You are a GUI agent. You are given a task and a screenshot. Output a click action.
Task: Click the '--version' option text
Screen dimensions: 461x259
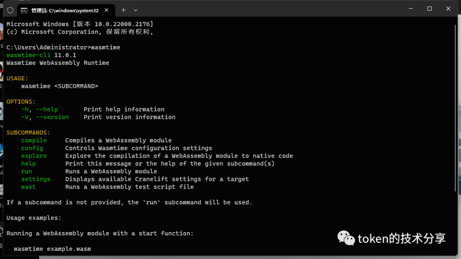(x=53, y=117)
